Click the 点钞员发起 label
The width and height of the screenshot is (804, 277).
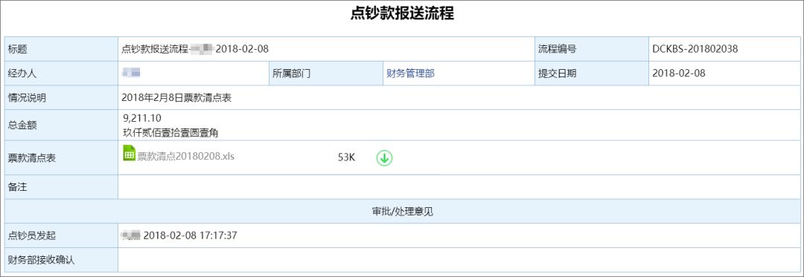coord(32,235)
